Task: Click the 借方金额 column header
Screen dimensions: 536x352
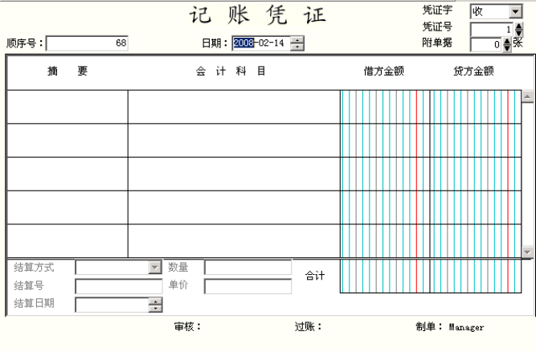Action: point(384,71)
